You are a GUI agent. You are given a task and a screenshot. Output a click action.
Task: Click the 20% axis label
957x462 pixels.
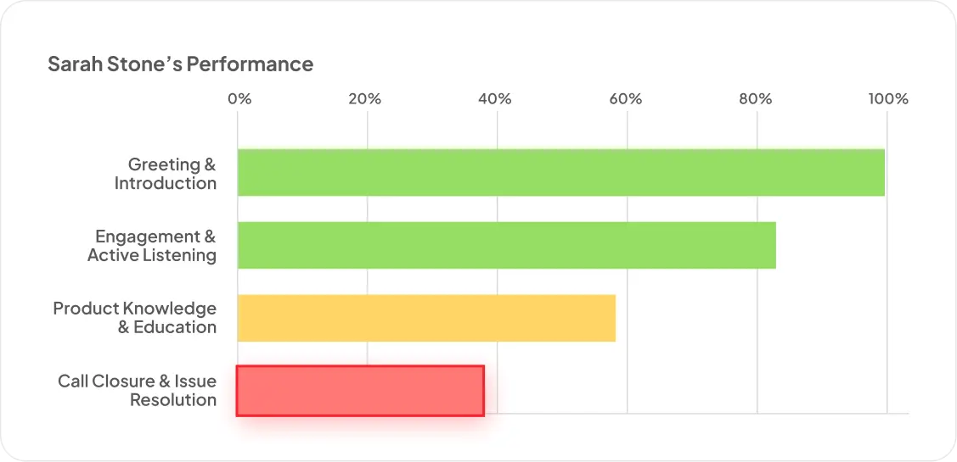[364, 98]
